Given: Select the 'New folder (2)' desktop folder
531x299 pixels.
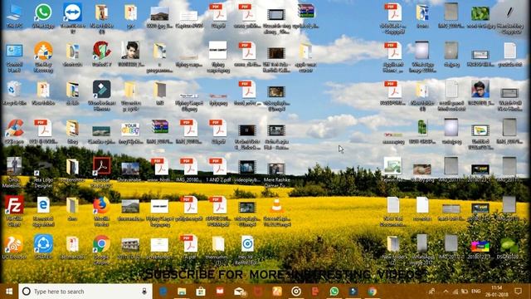Looking at the screenshot, I should (x=393, y=249).
